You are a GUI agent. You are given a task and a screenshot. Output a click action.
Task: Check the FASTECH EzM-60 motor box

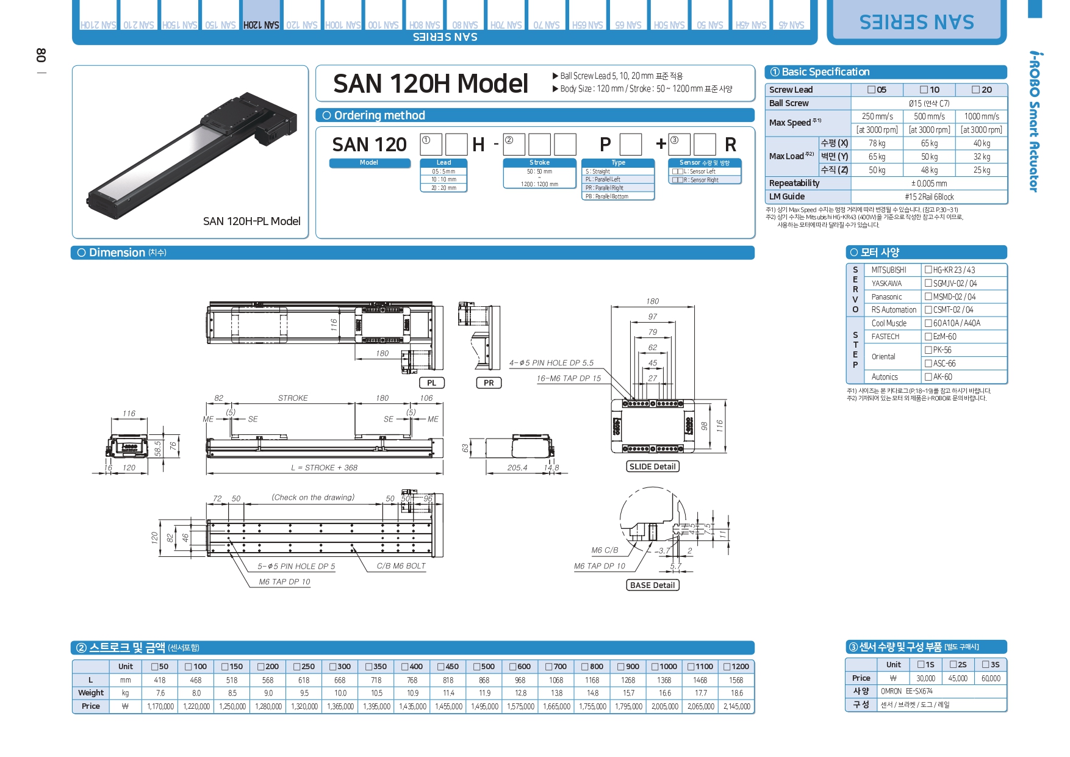928,336
